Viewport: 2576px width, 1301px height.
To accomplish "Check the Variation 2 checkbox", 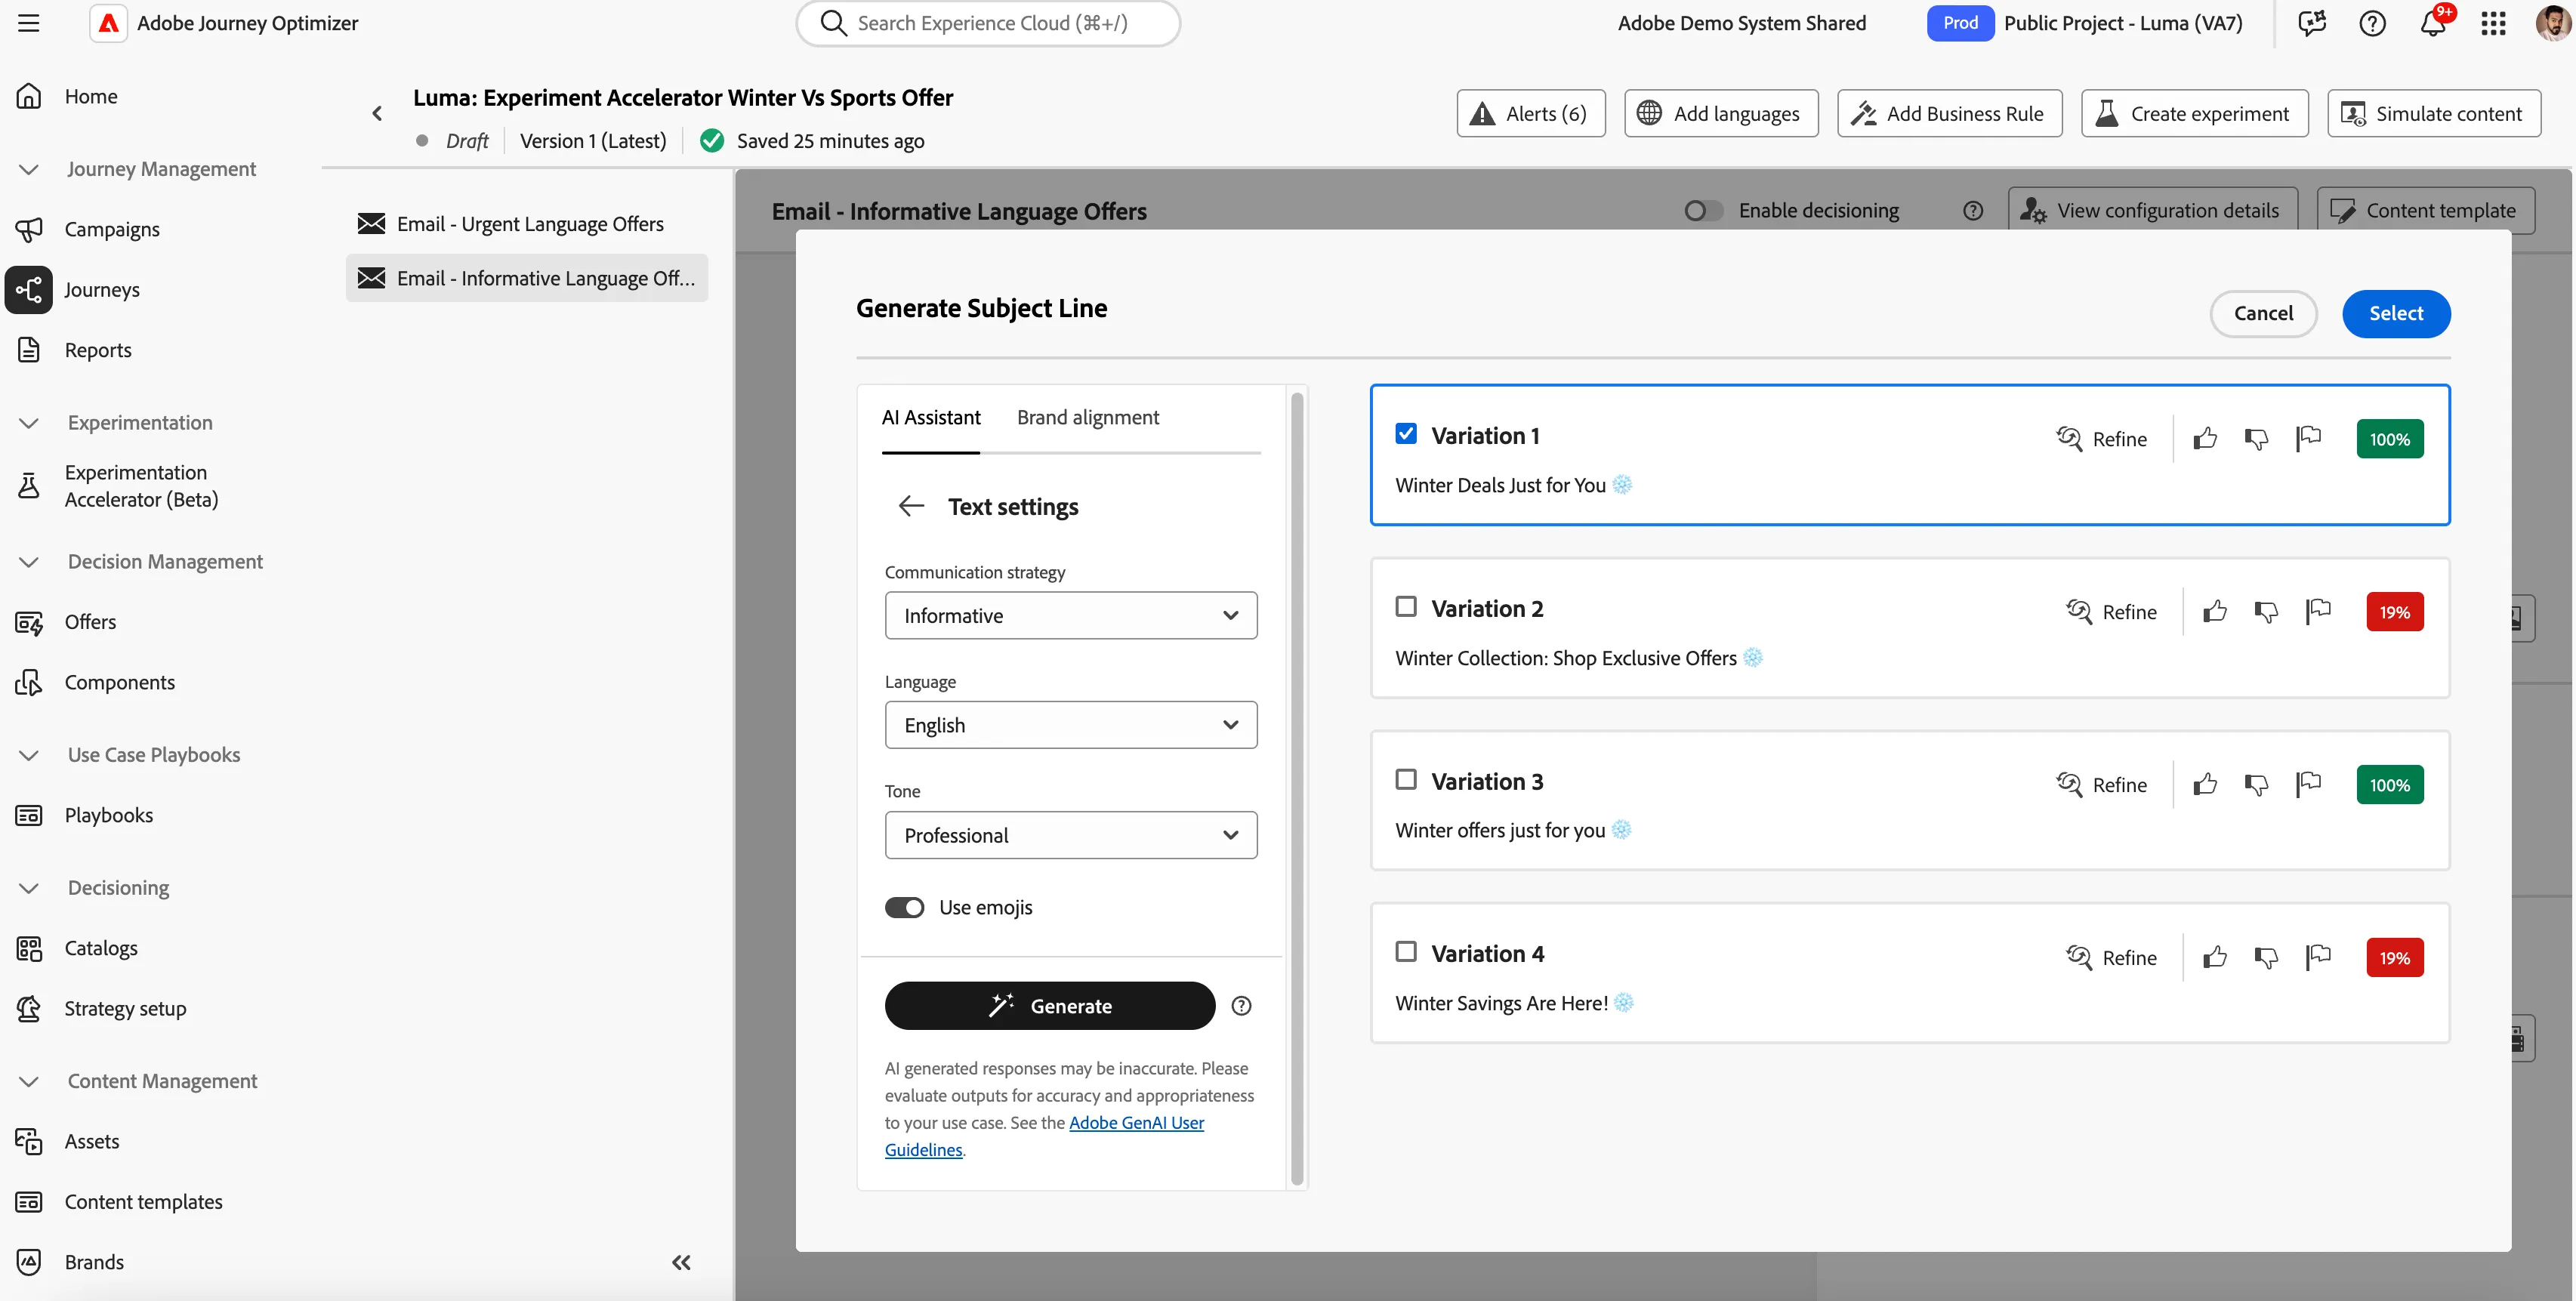I will coord(1406,607).
